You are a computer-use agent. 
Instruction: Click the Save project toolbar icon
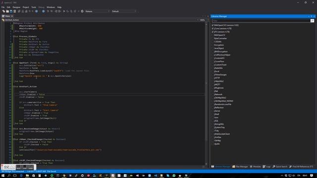pos(11,11)
